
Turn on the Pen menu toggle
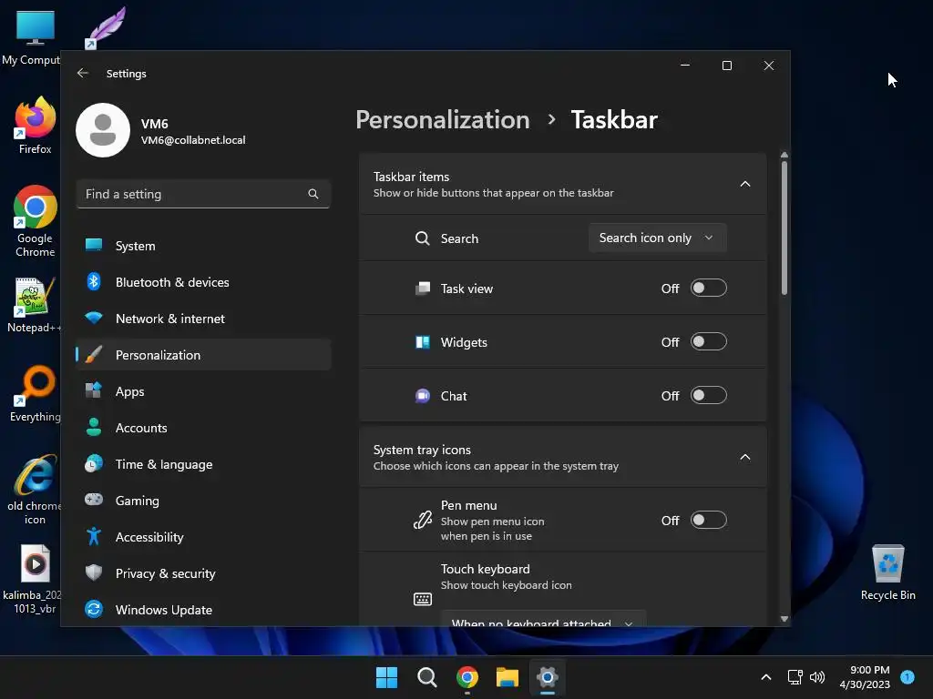(708, 520)
